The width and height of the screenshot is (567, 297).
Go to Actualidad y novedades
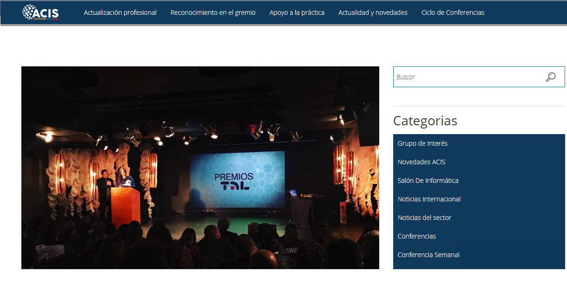(373, 13)
